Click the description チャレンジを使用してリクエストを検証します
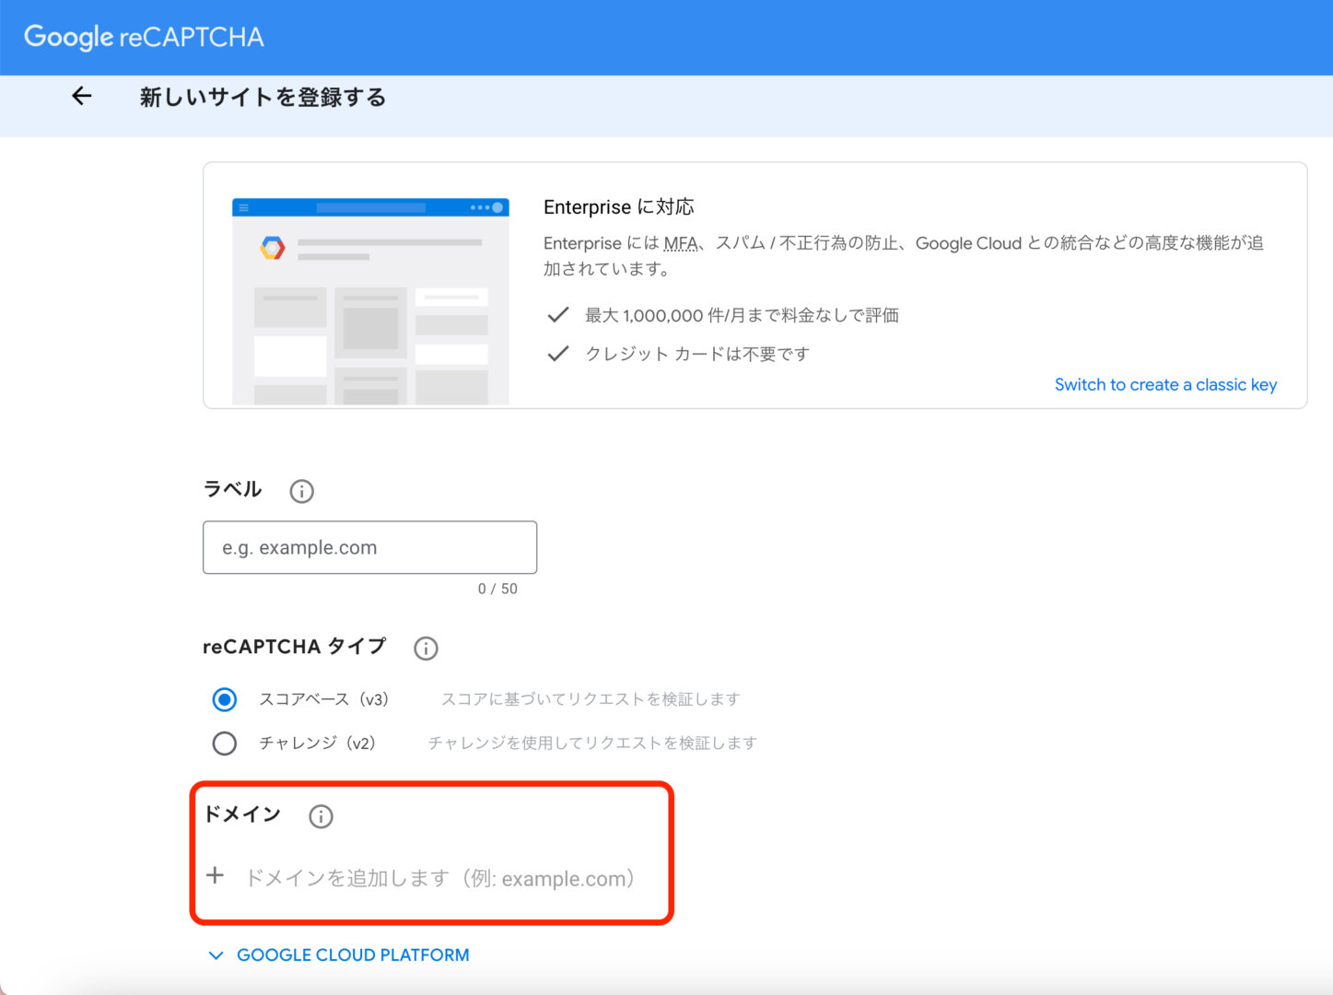Image resolution: width=1333 pixels, height=995 pixels. [592, 743]
